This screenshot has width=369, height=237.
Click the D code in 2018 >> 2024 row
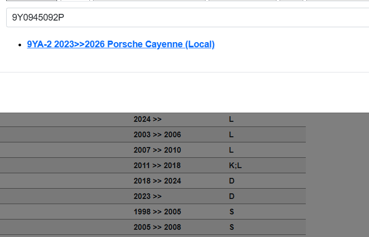[x=231, y=181]
